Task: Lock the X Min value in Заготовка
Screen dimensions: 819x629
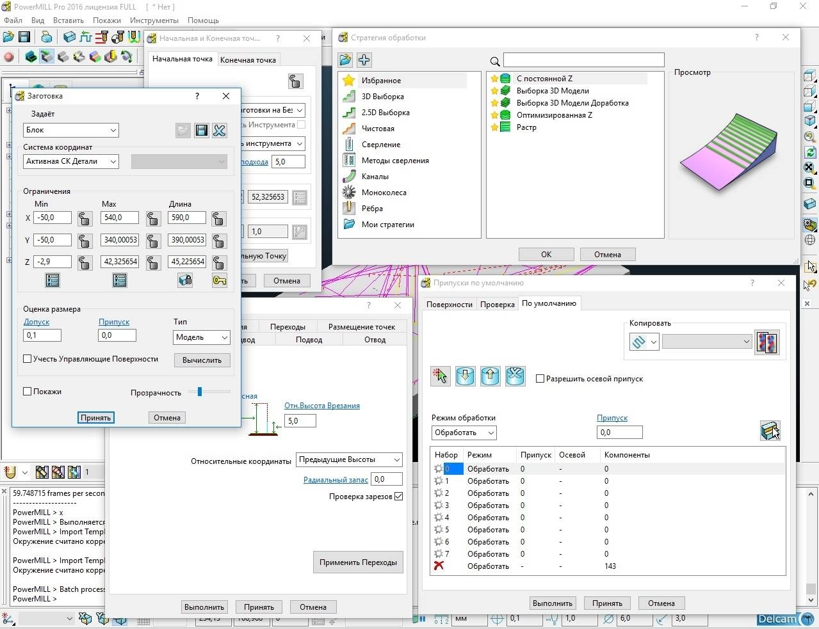Action: tap(84, 219)
